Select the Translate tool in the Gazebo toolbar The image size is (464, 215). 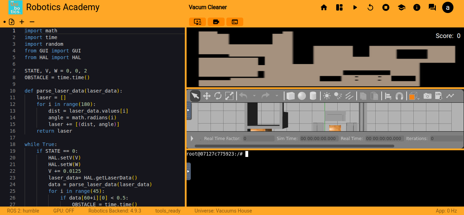tap(207, 95)
